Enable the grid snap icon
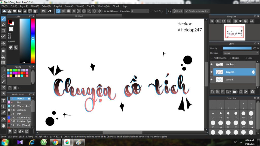Screen dimensions: 260x146 point(69,11)
